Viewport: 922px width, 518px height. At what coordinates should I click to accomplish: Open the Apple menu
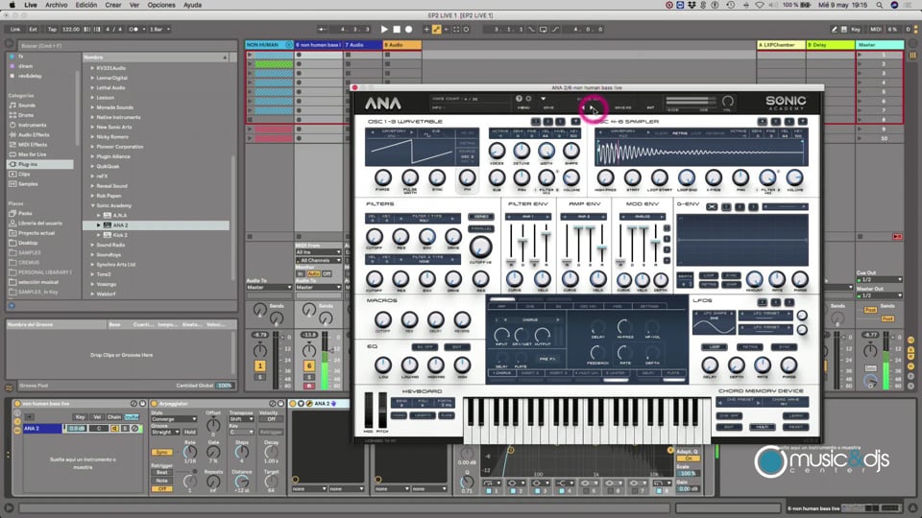[12, 5]
